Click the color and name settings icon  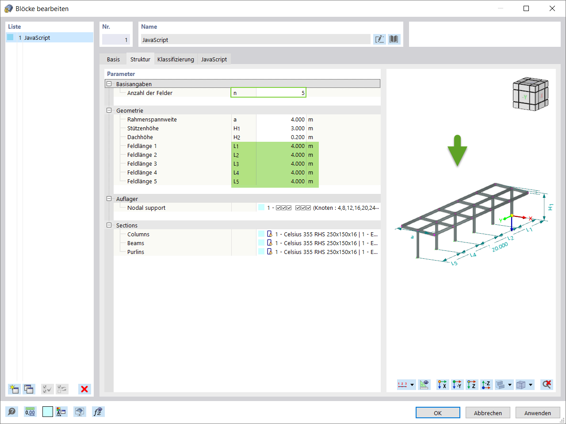pos(61,412)
